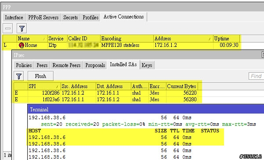Viewport: 264px width, 160px height.
Task: Sort PPP list by Address column
Action: 183,39
